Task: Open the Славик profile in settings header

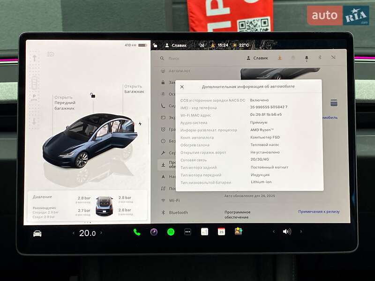Action: [x=257, y=58]
